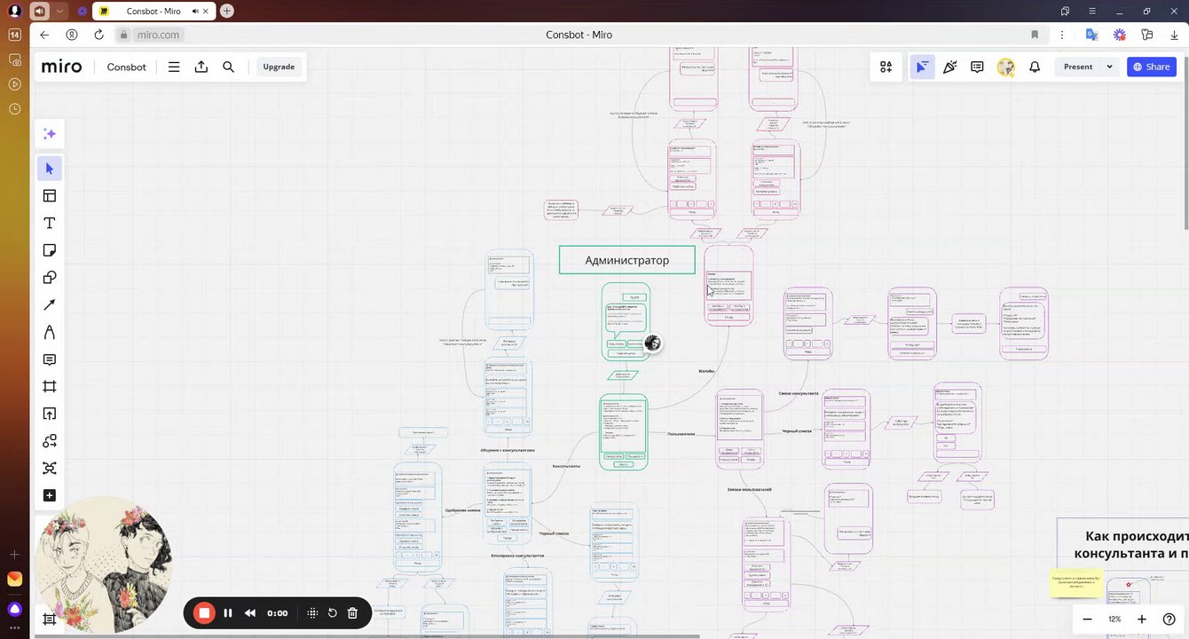This screenshot has width=1189, height=639.
Task: Restart the recording
Action: click(332, 612)
